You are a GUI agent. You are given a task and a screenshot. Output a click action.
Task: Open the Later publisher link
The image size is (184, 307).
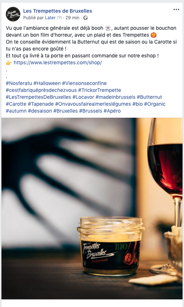(x=50, y=18)
